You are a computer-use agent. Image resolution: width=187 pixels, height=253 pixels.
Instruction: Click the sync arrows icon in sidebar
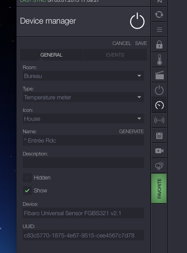click(x=159, y=14)
